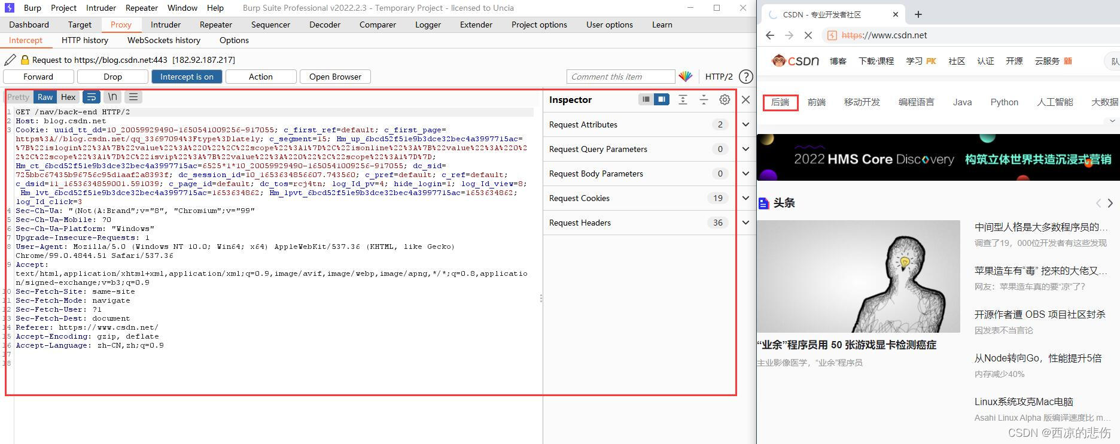Select the Hex view tab
This screenshot has height=444, width=1120.
(68, 97)
